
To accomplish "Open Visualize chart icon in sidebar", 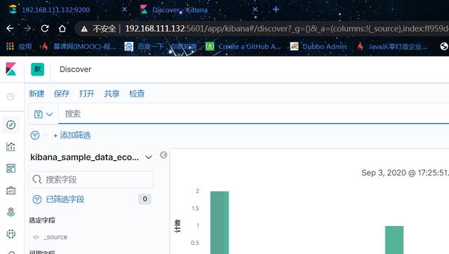I will [x=11, y=146].
